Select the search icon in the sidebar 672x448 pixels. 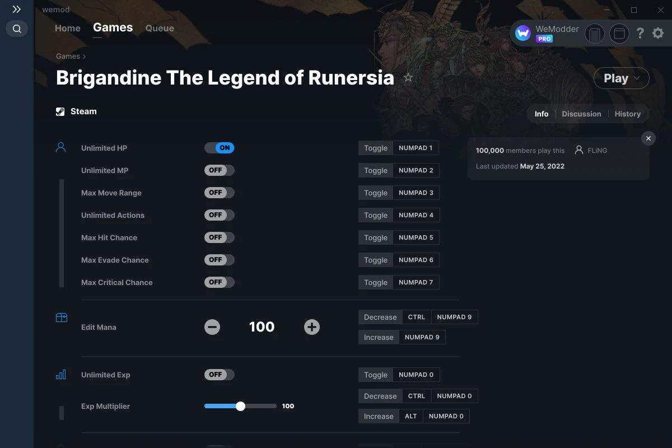[x=16, y=29]
